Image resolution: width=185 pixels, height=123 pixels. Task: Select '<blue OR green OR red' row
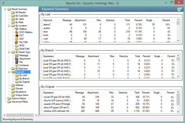click(109, 107)
